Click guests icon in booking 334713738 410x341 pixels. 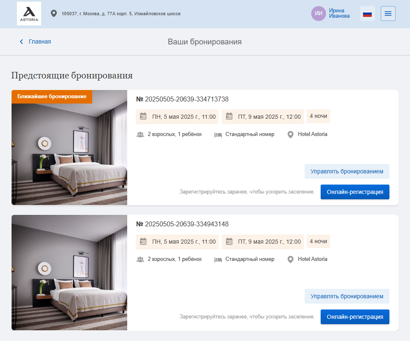(x=140, y=135)
